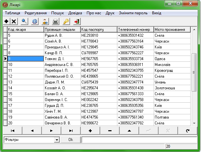
Task: Open search with the magnifier icon
Action: [24, 21]
